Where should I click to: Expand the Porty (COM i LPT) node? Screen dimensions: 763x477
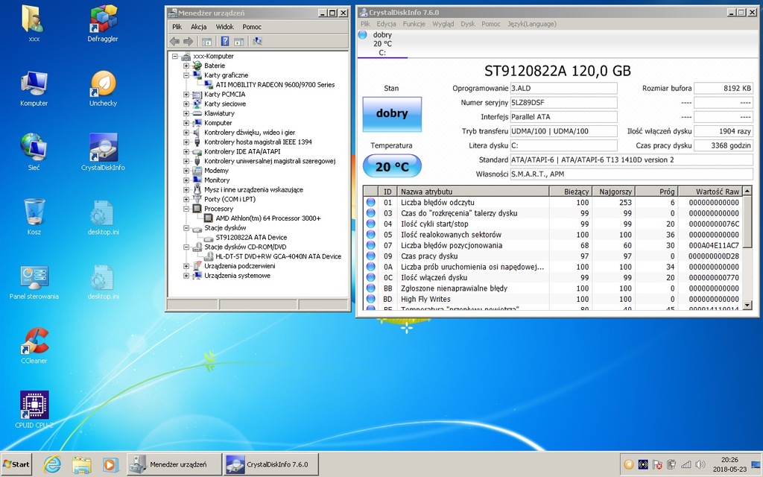(186, 199)
